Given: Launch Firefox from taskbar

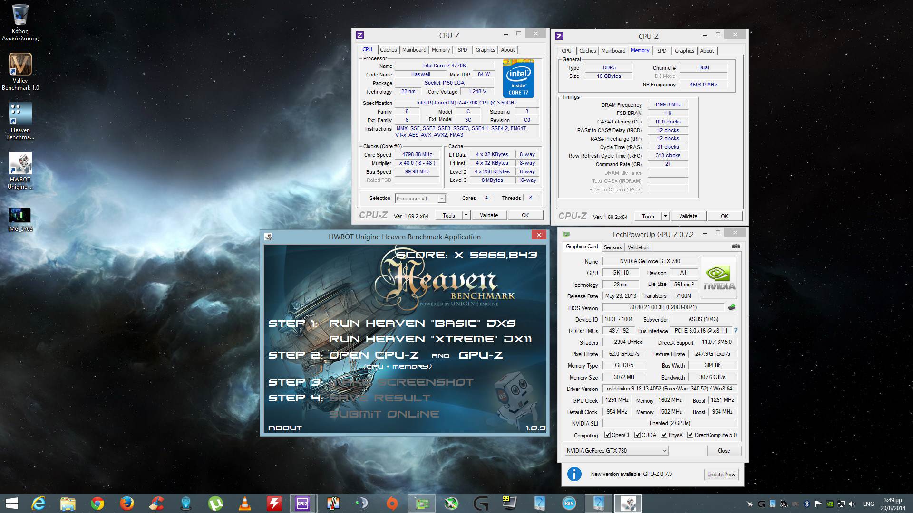Looking at the screenshot, I should click(x=126, y=503).
